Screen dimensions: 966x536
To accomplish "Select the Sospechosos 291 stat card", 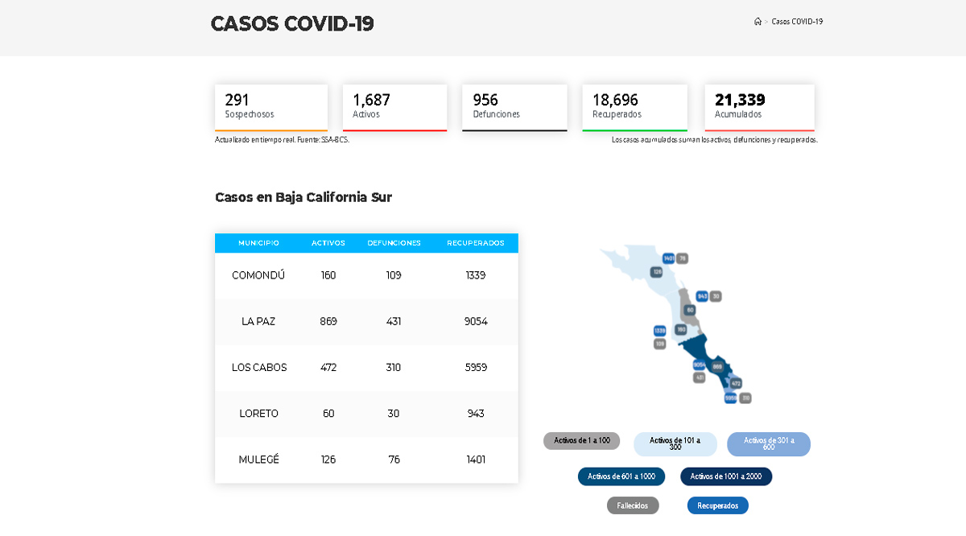I will (x=271, y=107).
